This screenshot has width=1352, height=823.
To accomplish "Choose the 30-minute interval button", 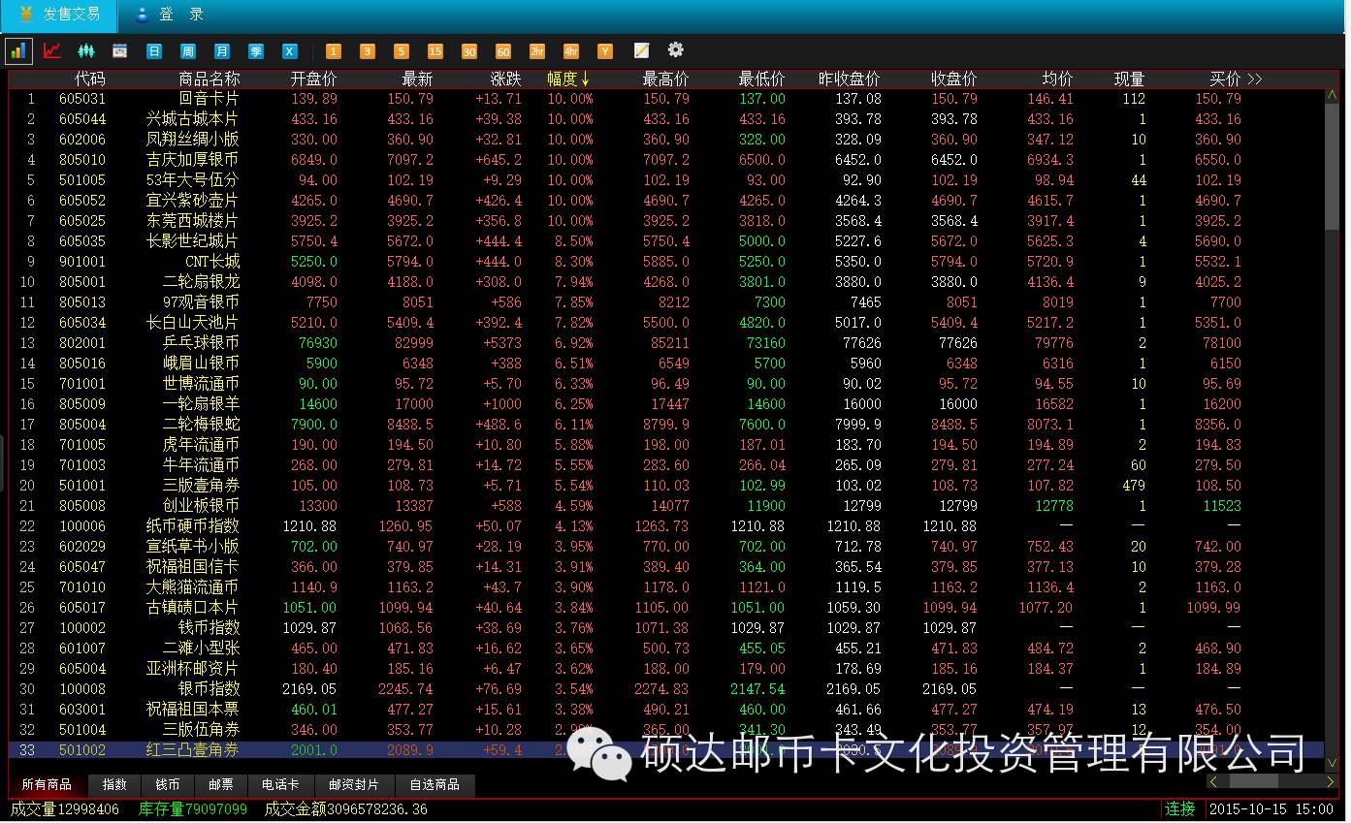I will click(469, 51).
